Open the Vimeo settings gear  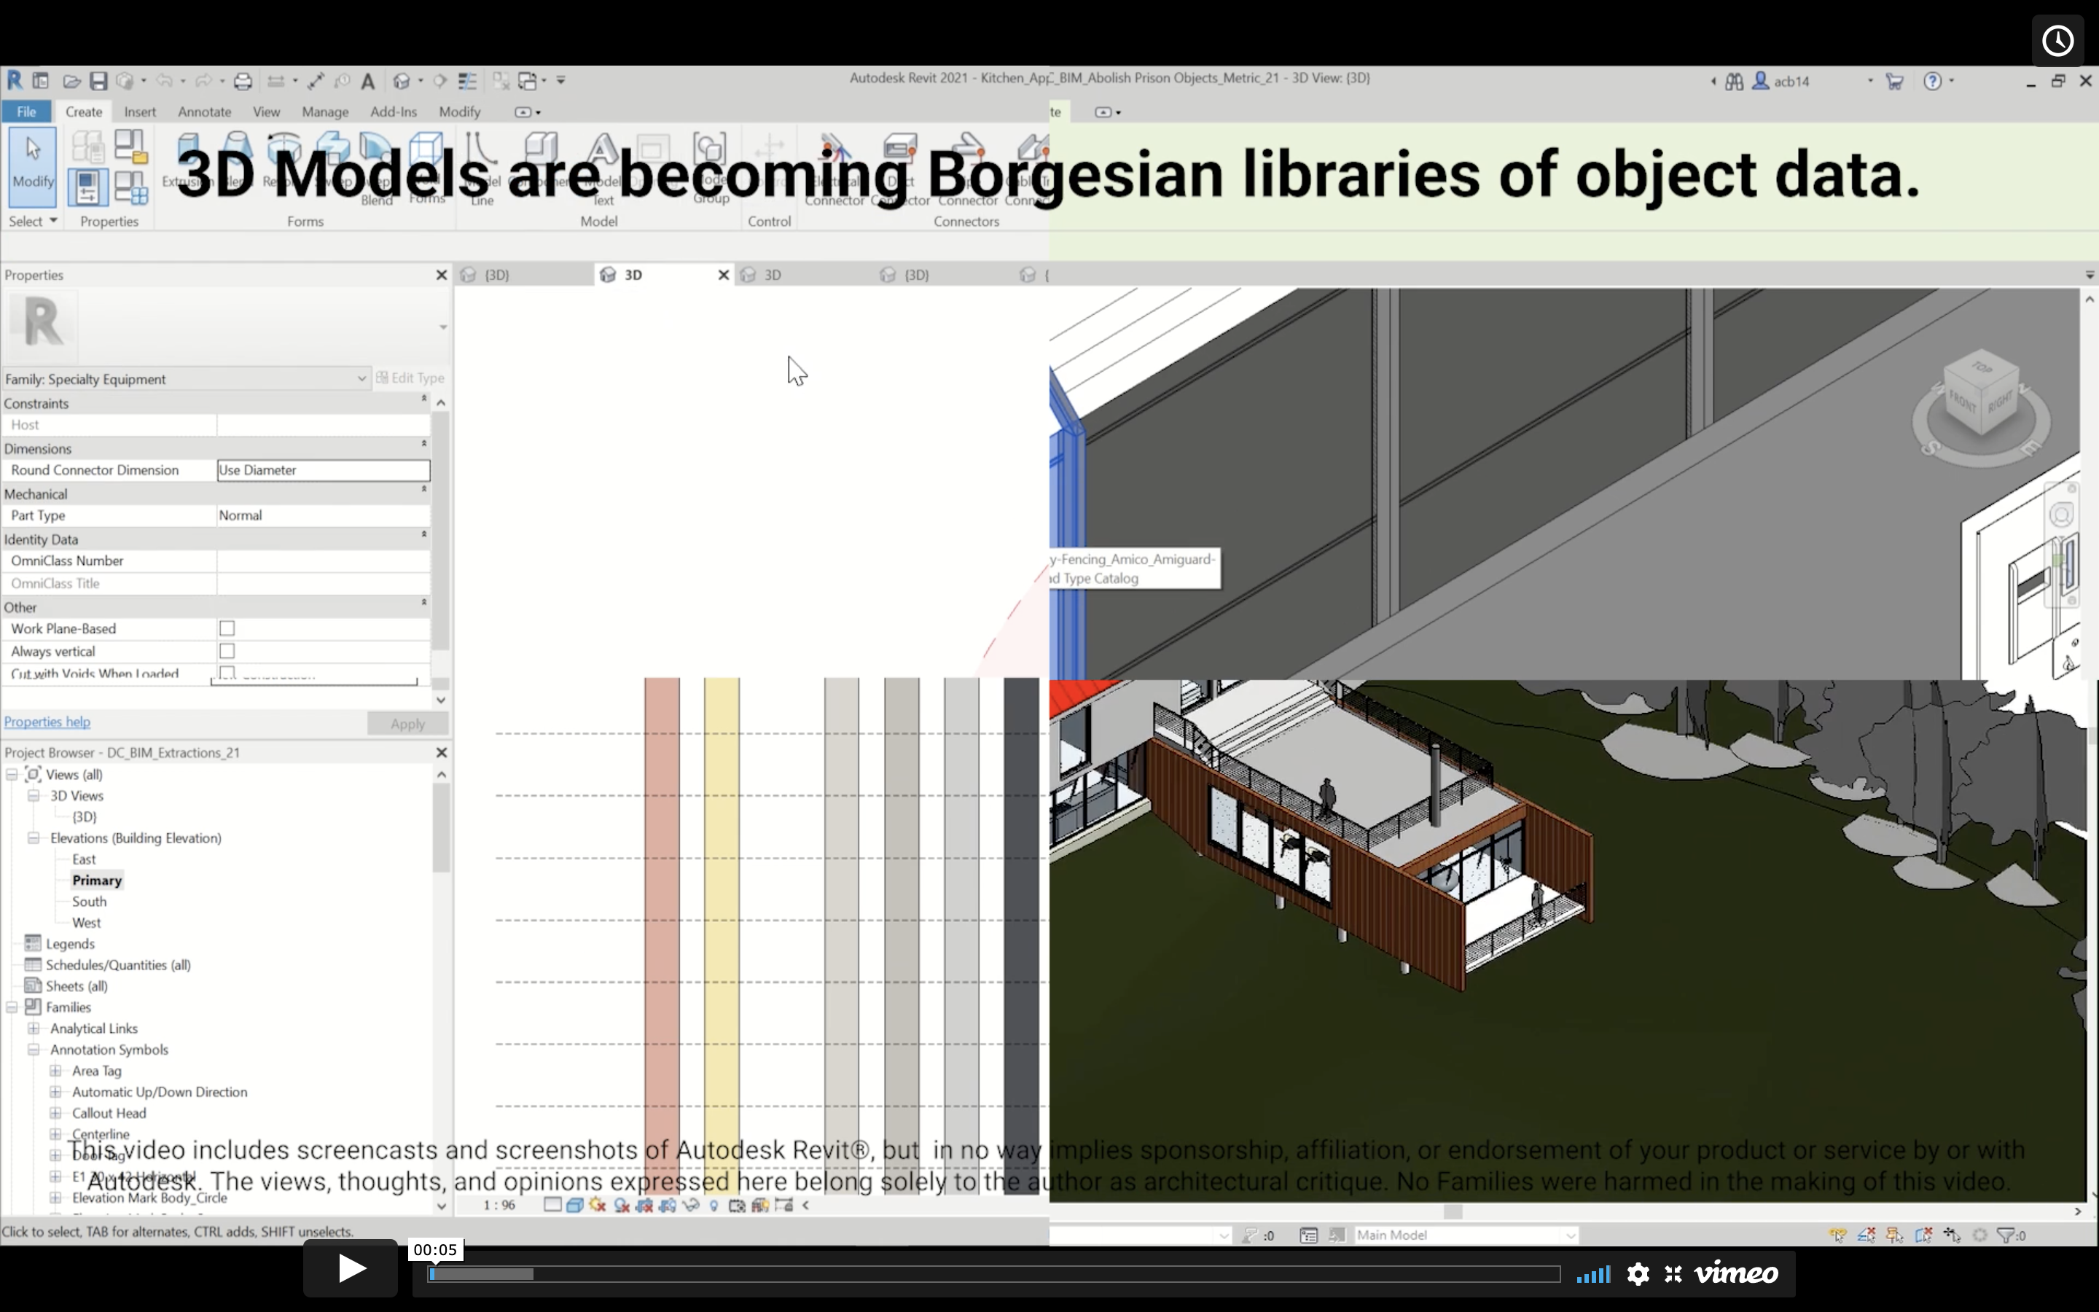coord(1638,1273)
